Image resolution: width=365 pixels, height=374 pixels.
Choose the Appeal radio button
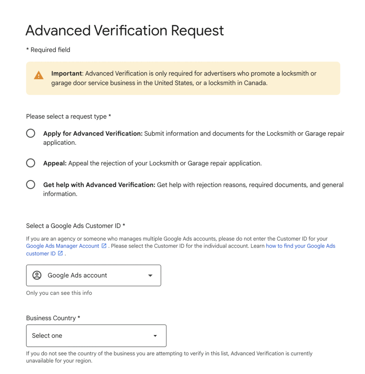click(31, 163)
